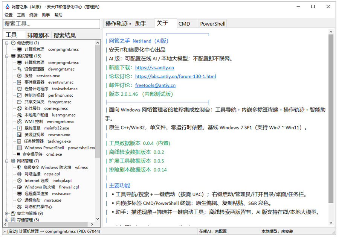Focus the 搜索工具 search box
This screenshot has width=339, height=237.
[x=52, y=24]
